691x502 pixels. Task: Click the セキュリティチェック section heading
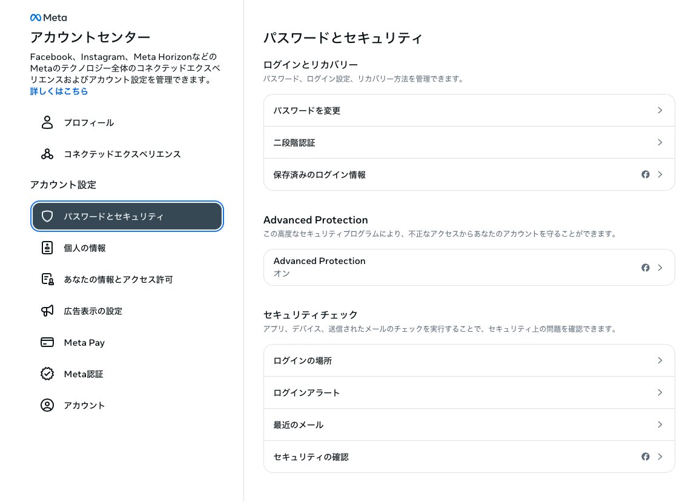(x=310, y=315)
